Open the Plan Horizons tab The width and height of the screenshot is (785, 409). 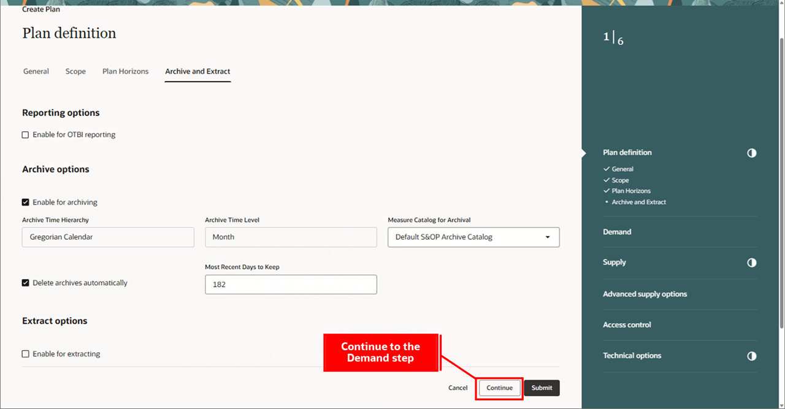[125, 71]
